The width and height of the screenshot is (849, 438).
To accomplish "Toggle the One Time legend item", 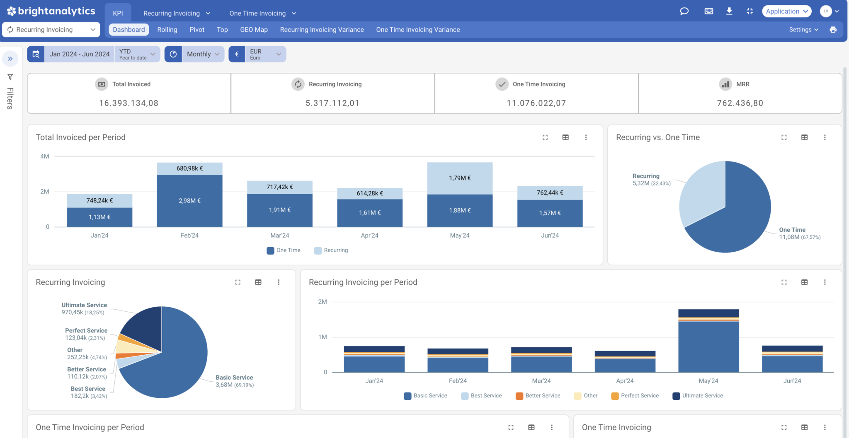I will pos(284,250).
